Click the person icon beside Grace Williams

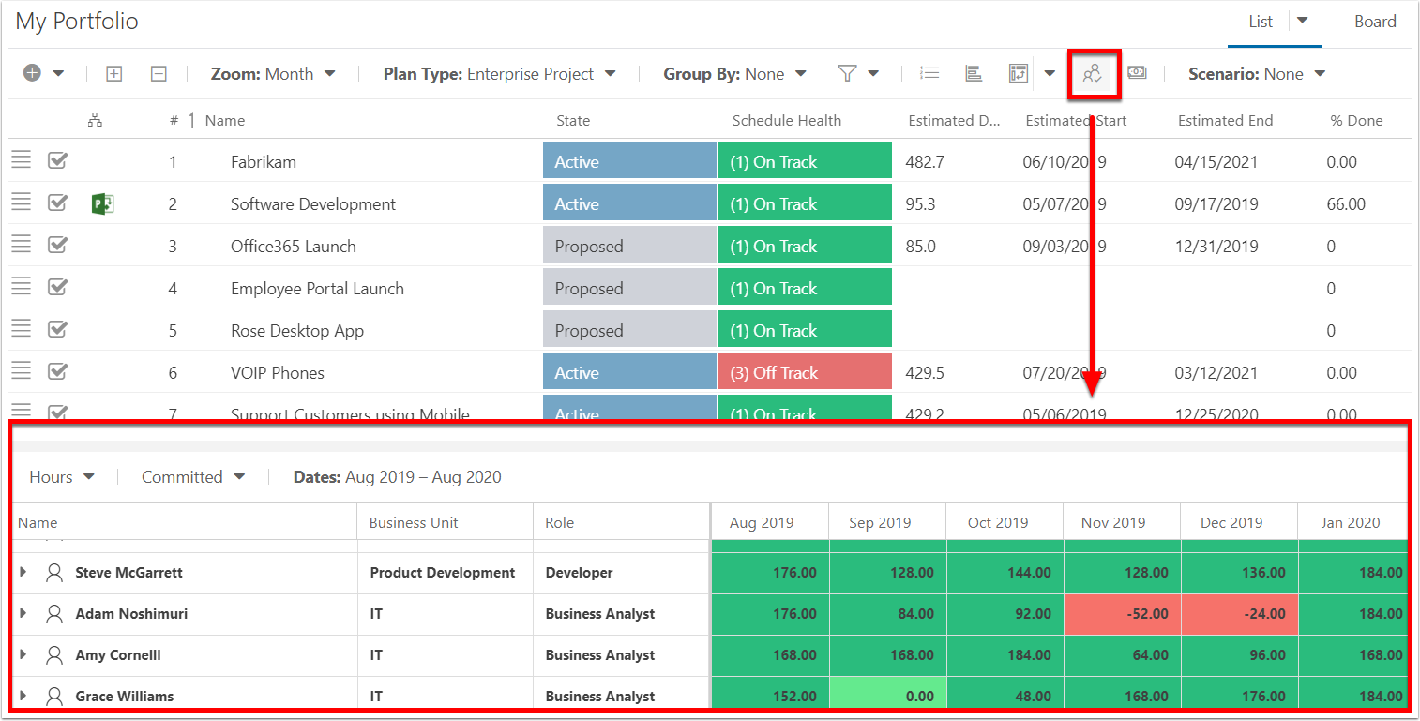54,696
